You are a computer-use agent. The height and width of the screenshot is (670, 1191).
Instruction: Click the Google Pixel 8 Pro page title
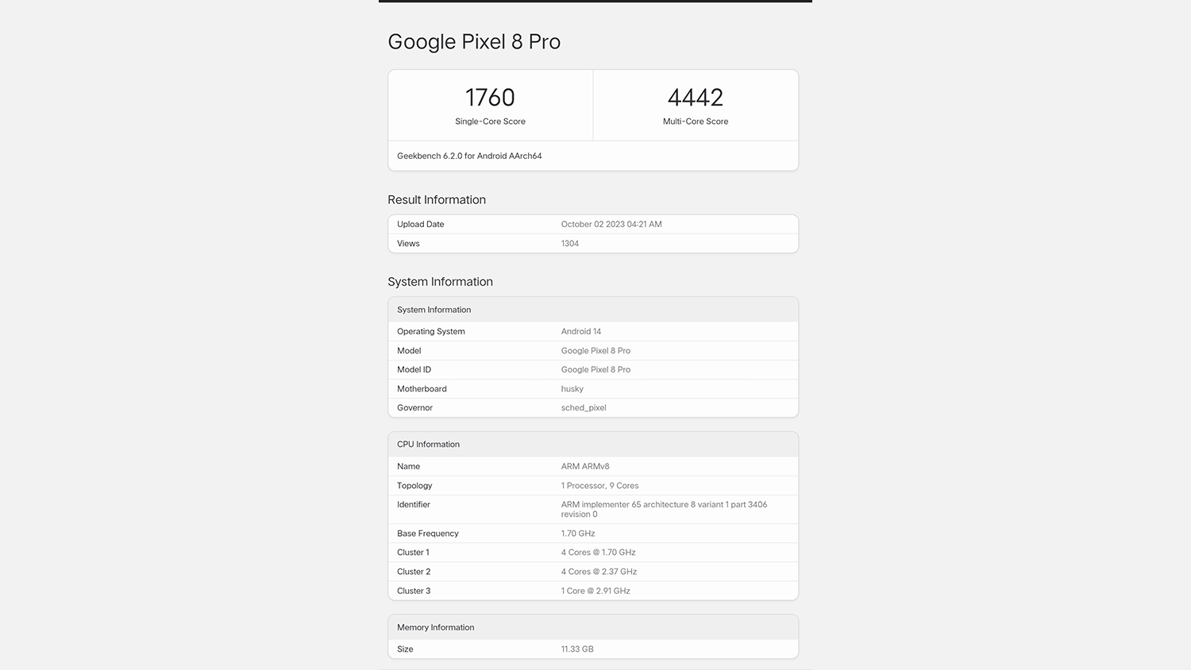tap(474, 42)
